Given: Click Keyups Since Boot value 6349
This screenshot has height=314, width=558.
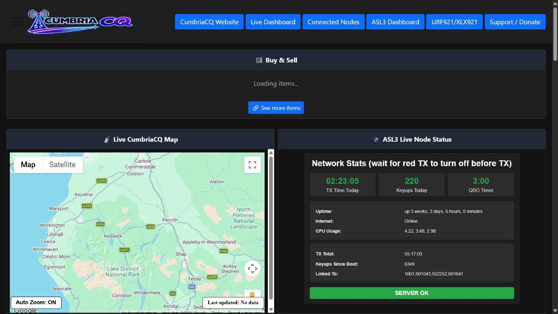Looking at the screenshot, I should (410, 264).
